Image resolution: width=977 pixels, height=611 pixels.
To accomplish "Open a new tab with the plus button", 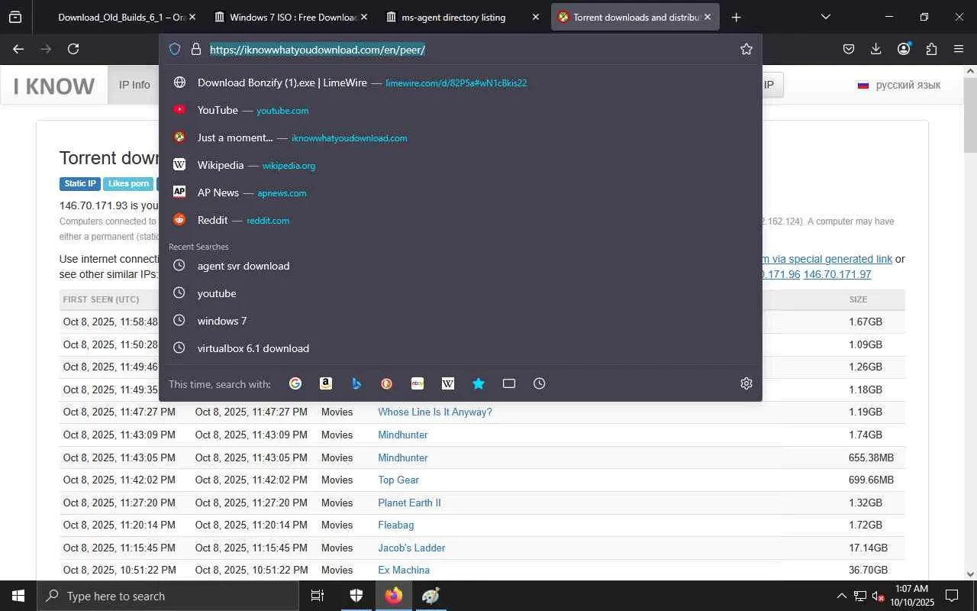I will coord(736,17).
